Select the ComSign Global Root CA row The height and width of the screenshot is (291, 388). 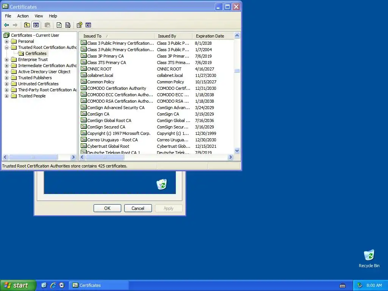[x=157, y=120]
